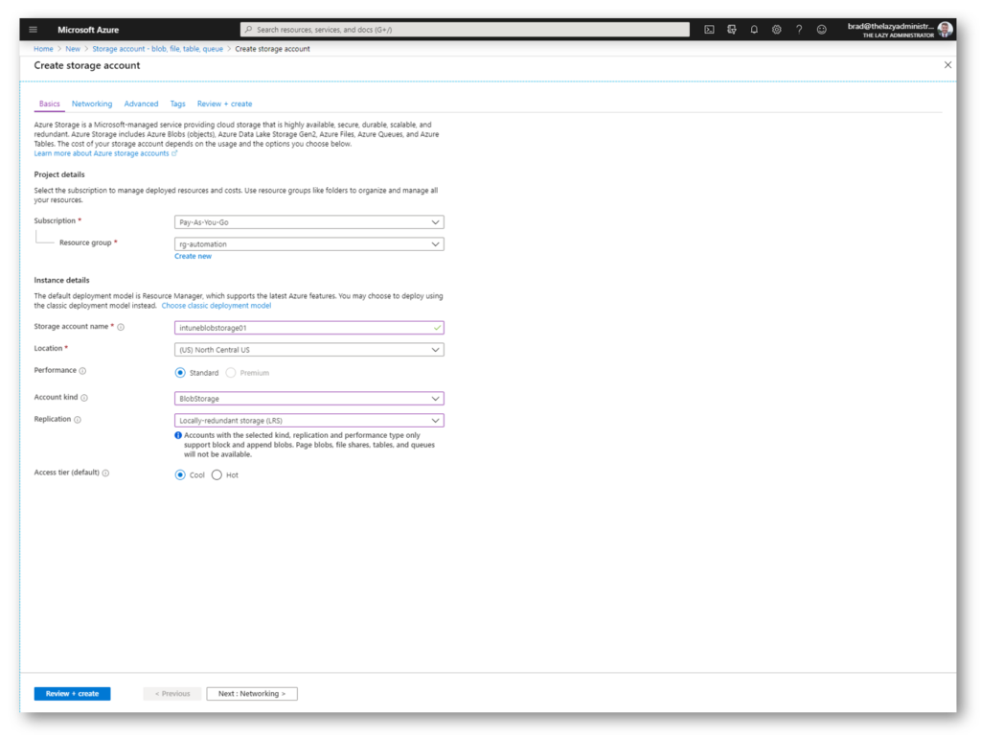Viewport: 981px width, 739px height.
Task: Click Choose classic deployment model link
Action: [x=217, y=306]
